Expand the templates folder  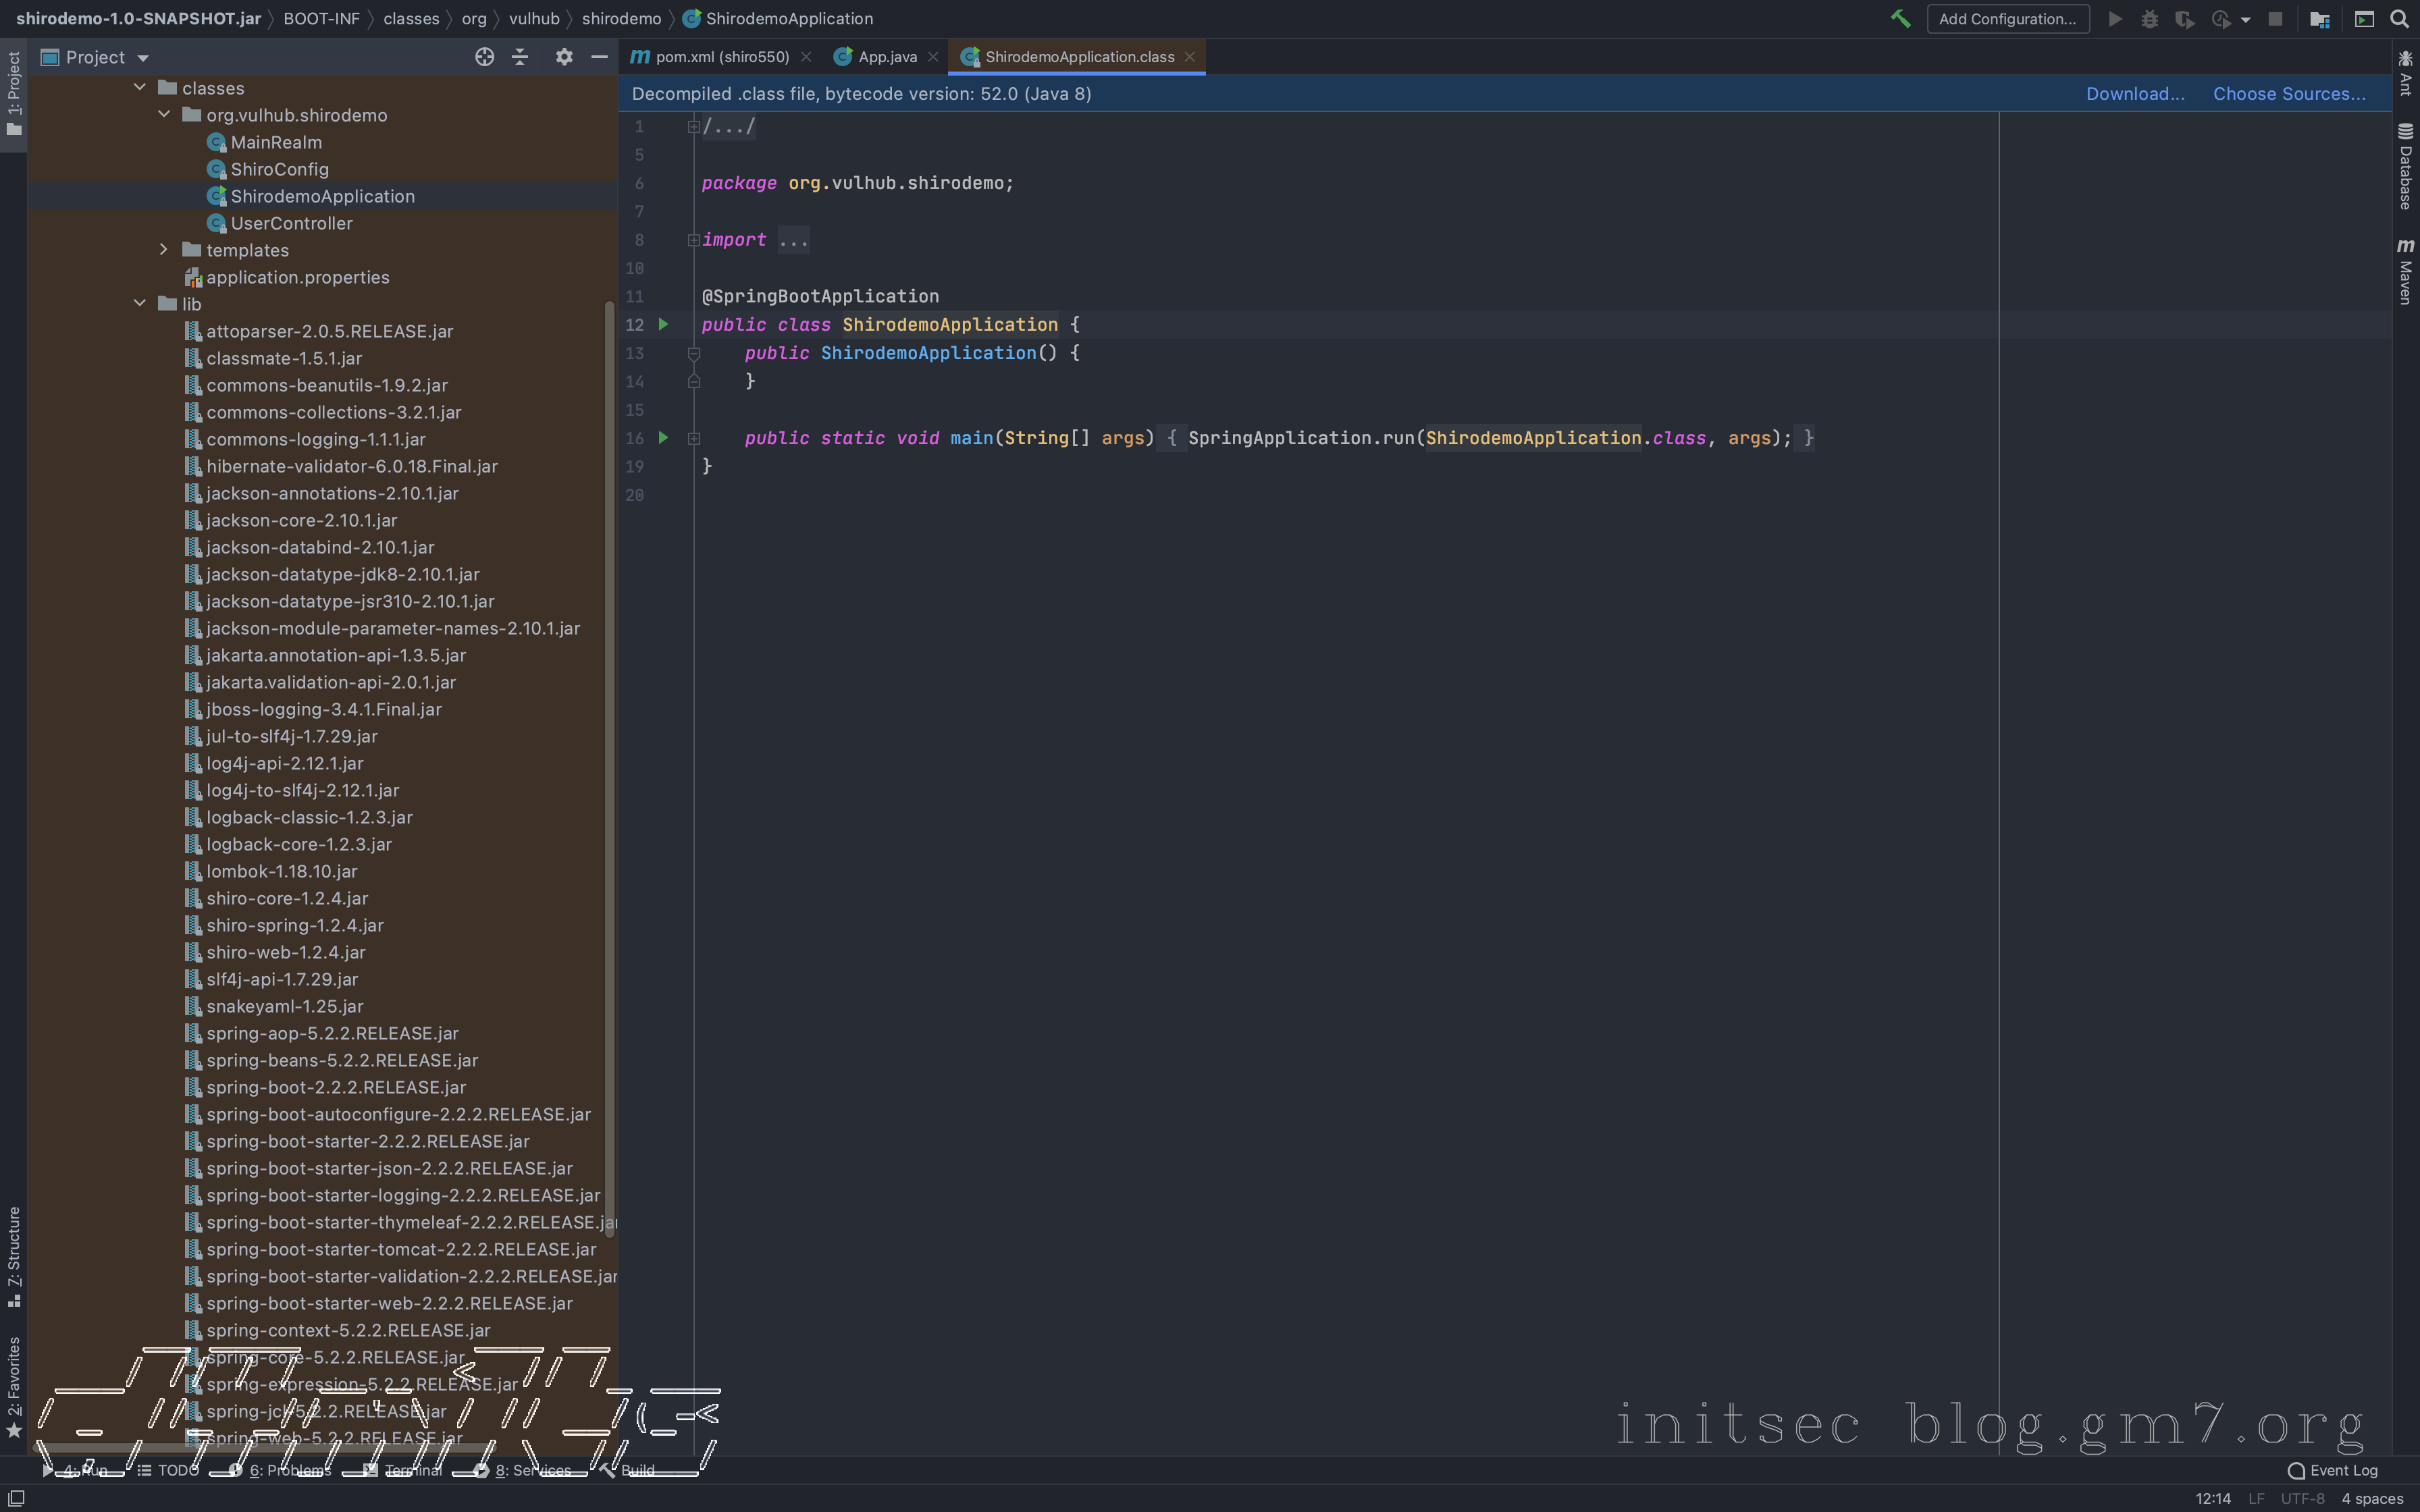click(164, 250)
